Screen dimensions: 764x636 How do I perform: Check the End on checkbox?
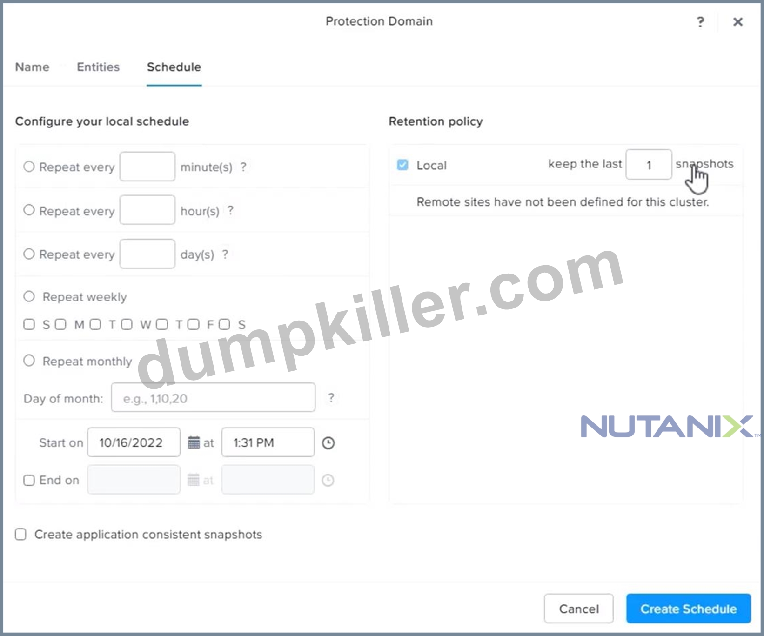(29, 480)
